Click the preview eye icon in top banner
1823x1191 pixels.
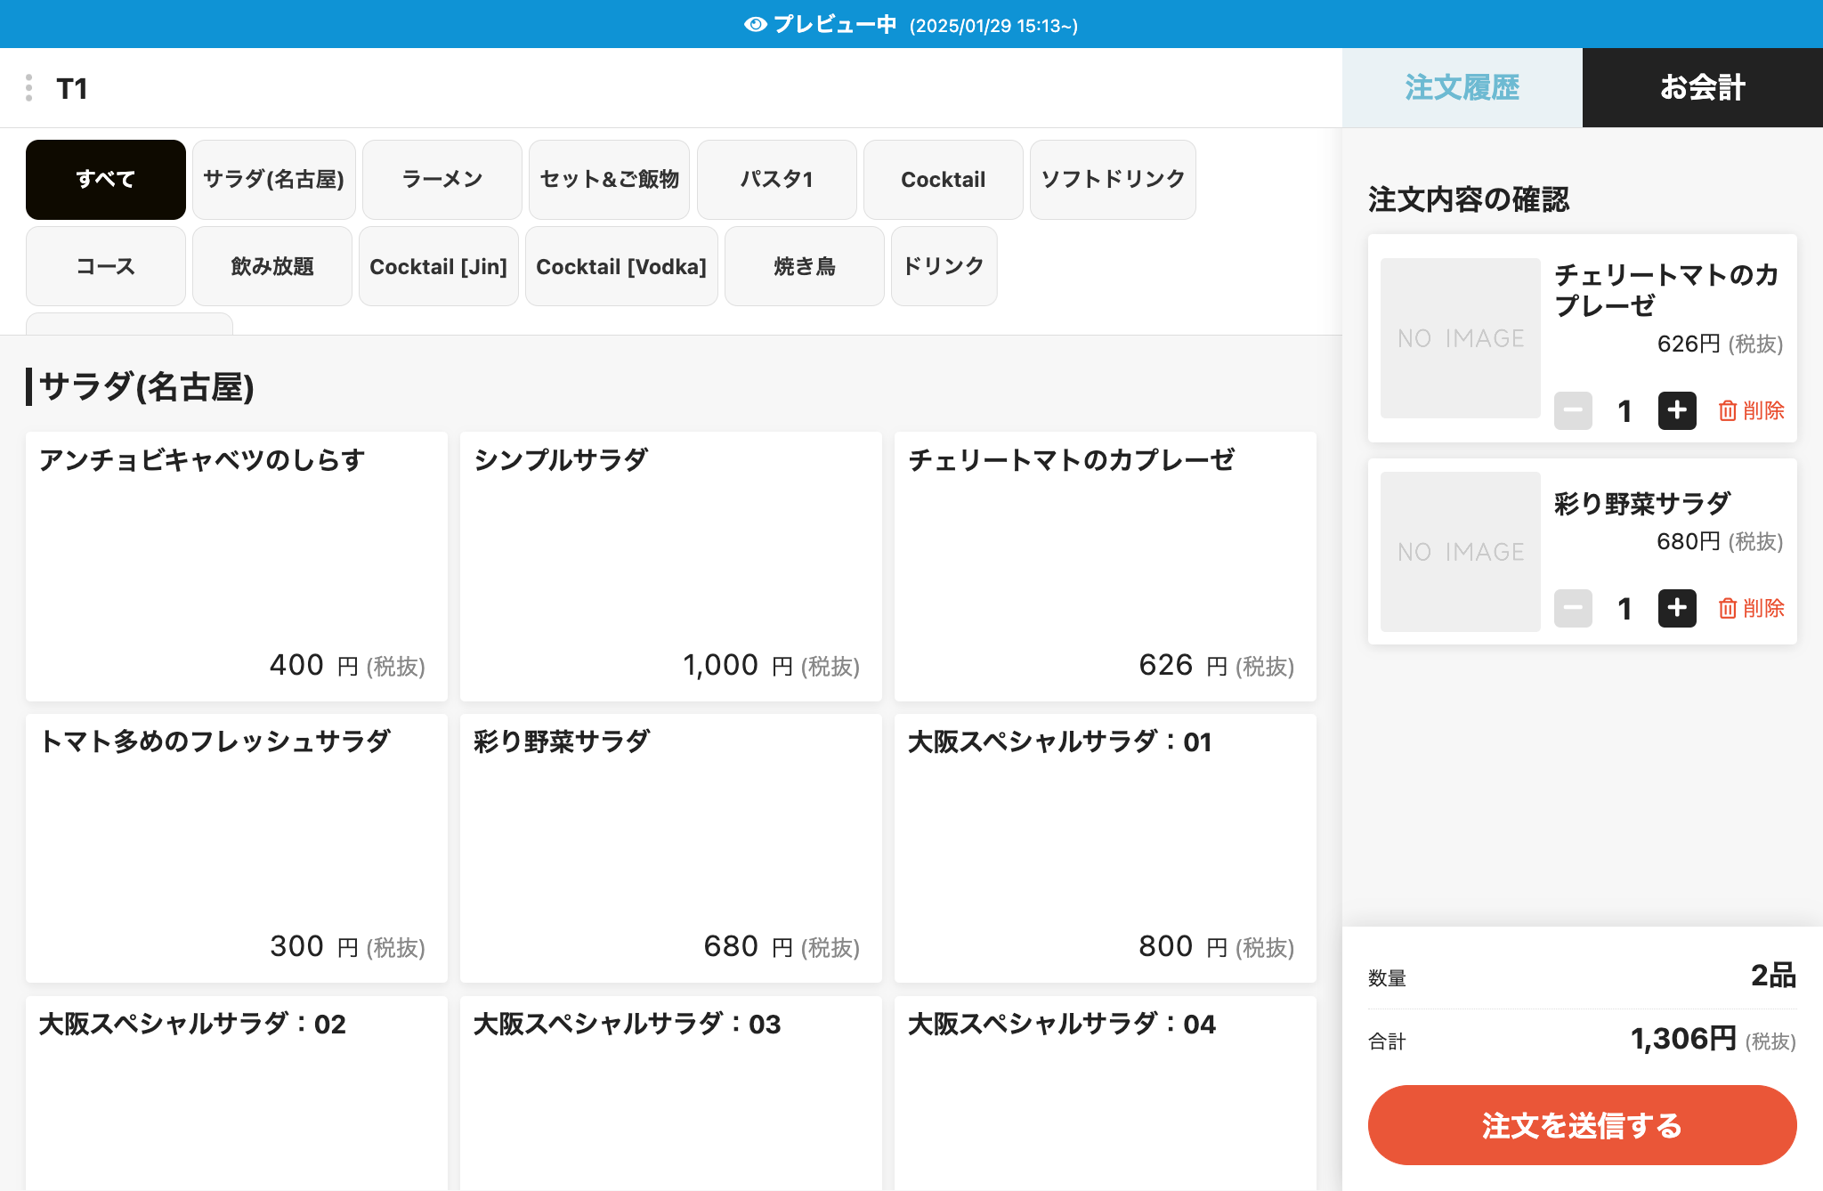(755, 25)
